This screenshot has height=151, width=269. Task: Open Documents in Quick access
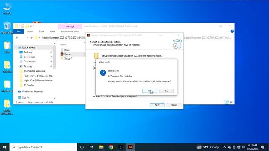coord(29,62)
